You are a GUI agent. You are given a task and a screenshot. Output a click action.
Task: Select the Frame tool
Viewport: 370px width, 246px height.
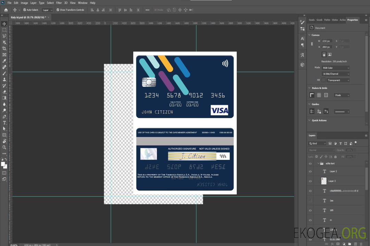click(4, 55)
